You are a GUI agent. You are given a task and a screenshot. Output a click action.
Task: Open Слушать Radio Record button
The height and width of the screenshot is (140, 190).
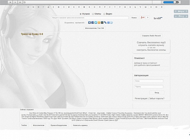tap(151, 36)
